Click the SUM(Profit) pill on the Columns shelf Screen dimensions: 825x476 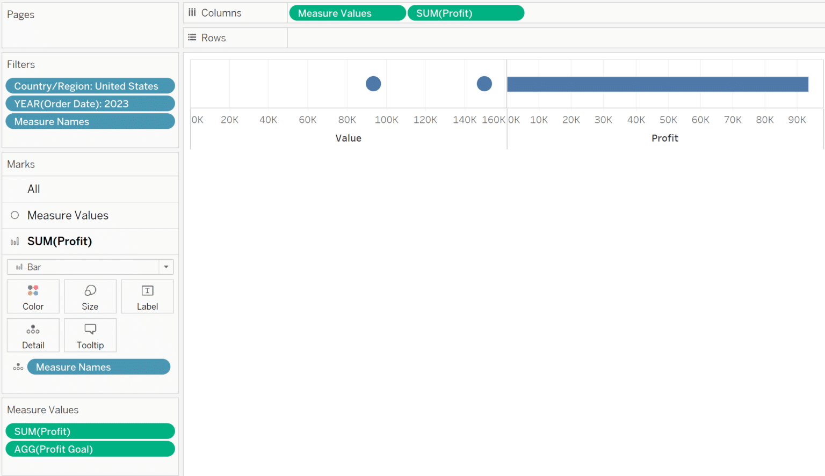coord(466,12)
